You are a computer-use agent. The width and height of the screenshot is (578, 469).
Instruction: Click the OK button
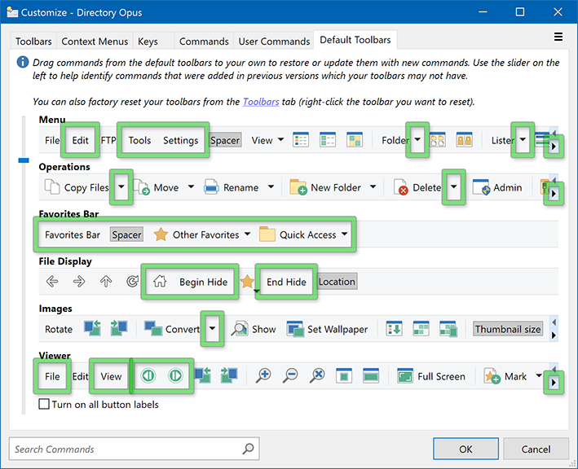click(x=465, y=449)
